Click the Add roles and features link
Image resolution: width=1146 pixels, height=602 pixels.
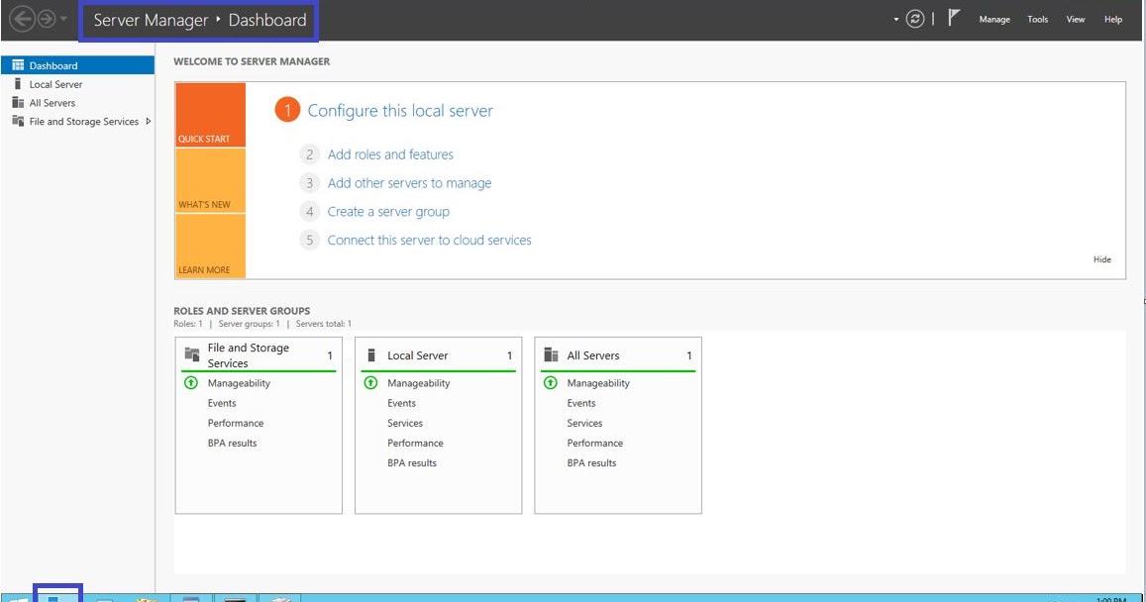coord(390,154)
